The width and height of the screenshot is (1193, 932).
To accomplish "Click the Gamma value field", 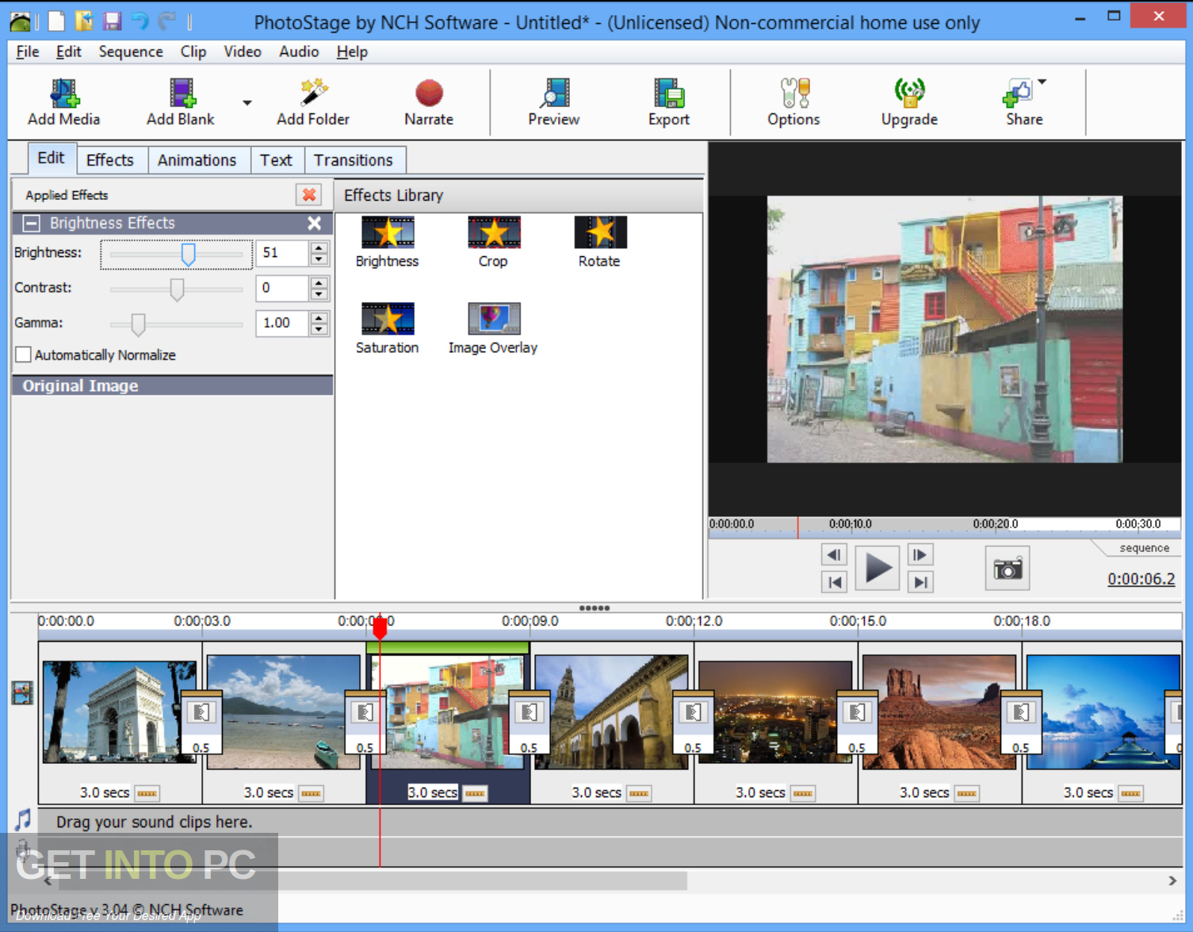I will (281, 323).
